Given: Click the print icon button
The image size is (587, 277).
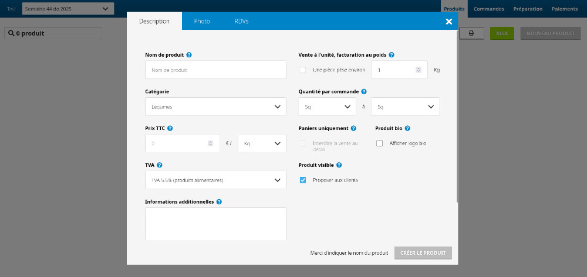Looking at the screenshot, I should [x=471, y=33].
